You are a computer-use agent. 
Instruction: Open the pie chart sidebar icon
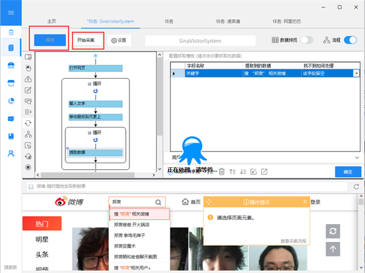click(11, 100)
